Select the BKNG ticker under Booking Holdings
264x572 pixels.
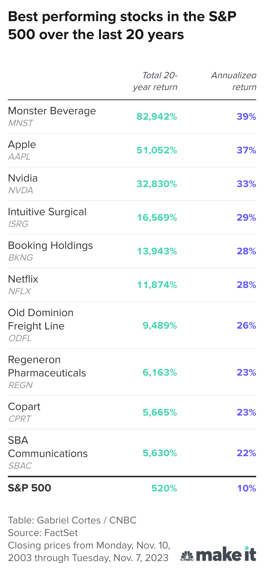(x=20, y=258)
